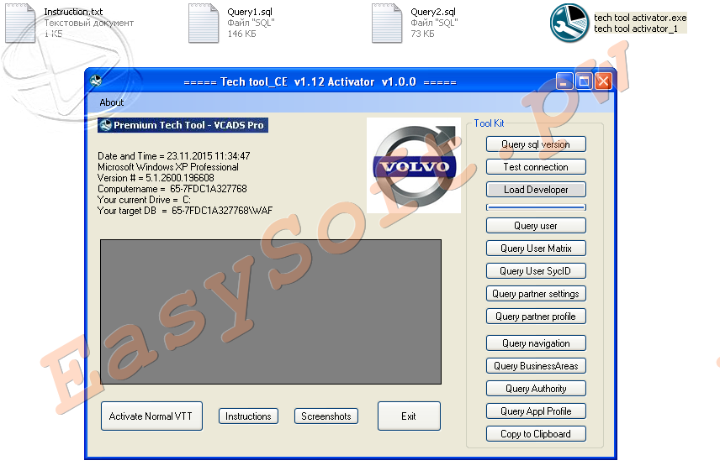Click the Tool Kit group label

[x=489, y=123]
